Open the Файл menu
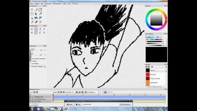The image size is (197, 111). [x=32, y=4]
